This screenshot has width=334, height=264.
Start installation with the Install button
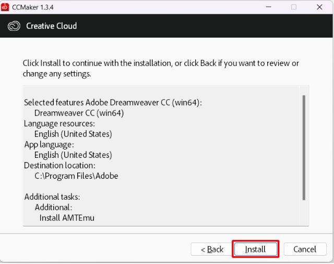point(255,249)
